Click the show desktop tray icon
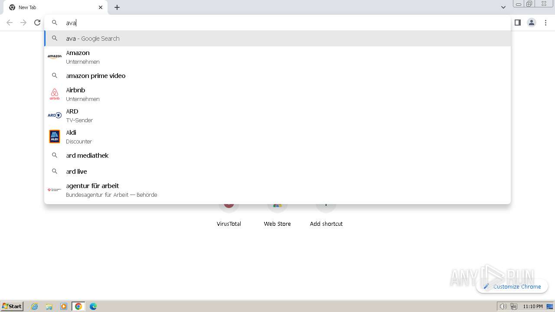Viewport: 555px width, 312px height. (x=550, y=306)
